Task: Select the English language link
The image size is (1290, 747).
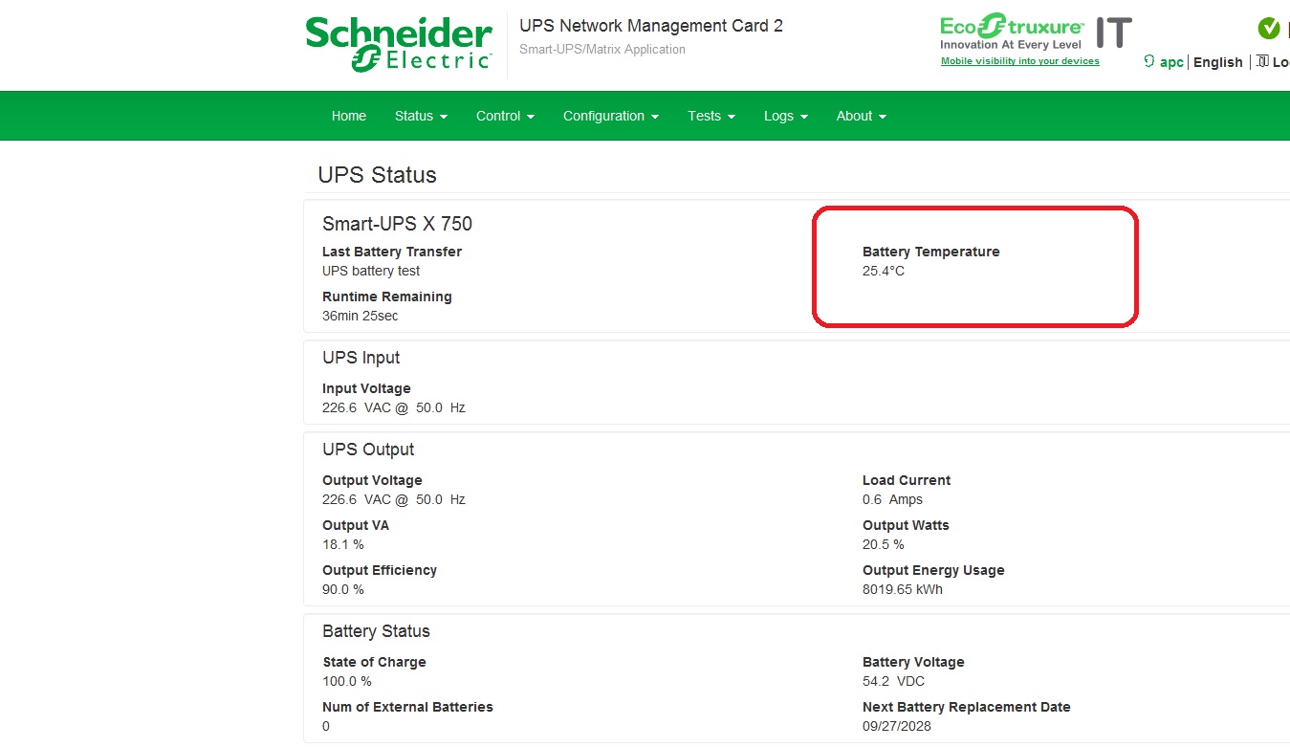Action: click(1218, 62)
